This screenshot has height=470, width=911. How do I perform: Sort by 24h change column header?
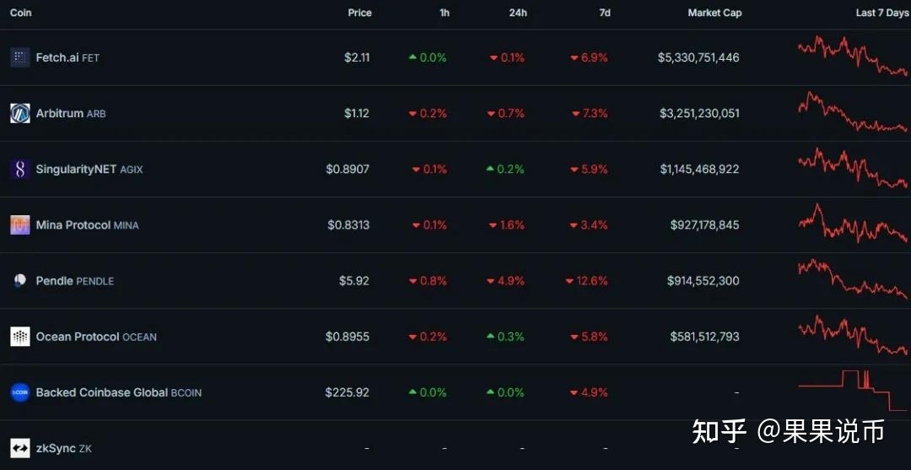(x=518, y=13)
